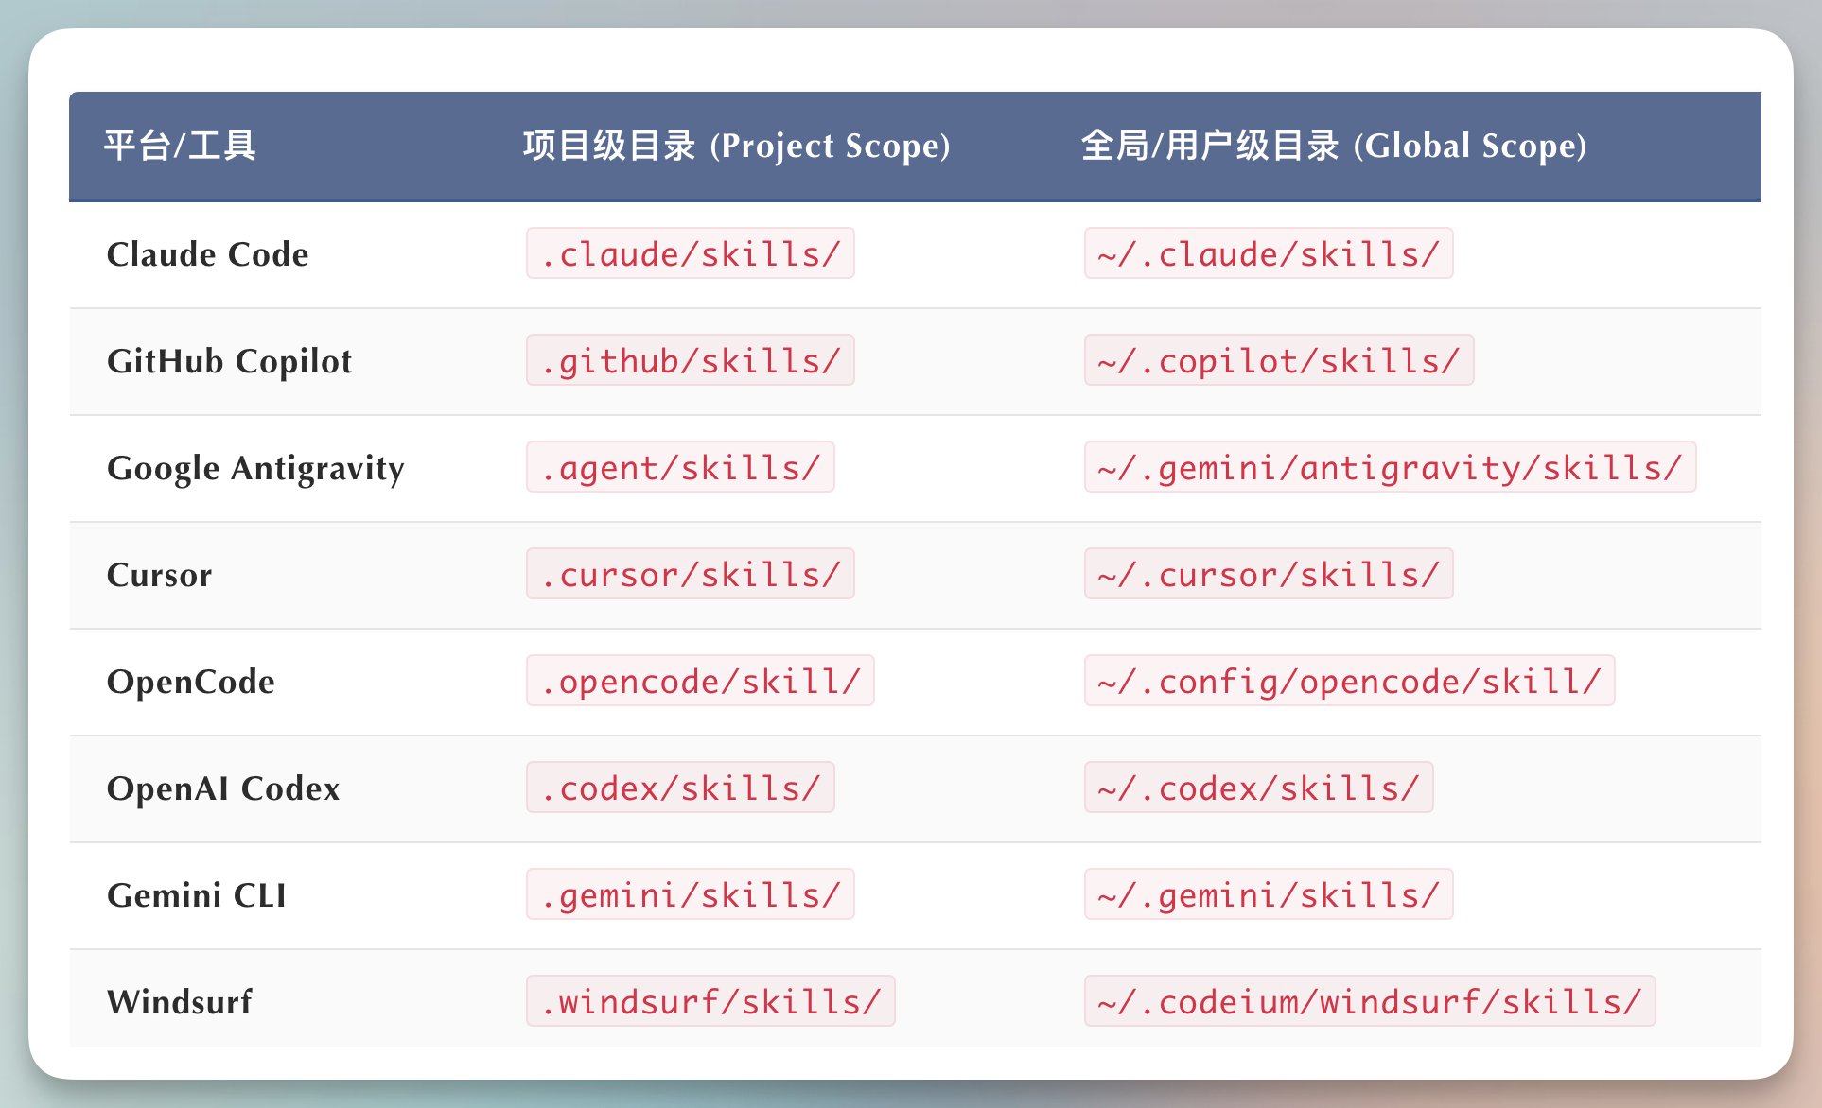Select the .github/skills/ code chip
The image size is (1822, 1108).
tap(690, 360)
